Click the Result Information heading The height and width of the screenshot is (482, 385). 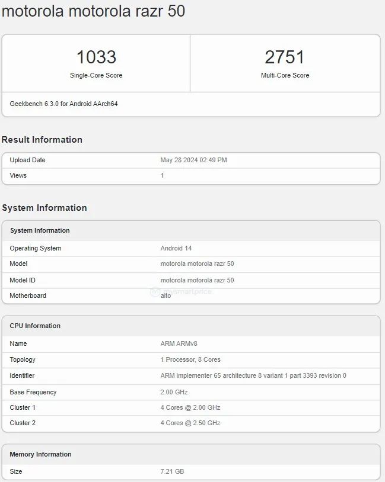(x=42, y=140)
